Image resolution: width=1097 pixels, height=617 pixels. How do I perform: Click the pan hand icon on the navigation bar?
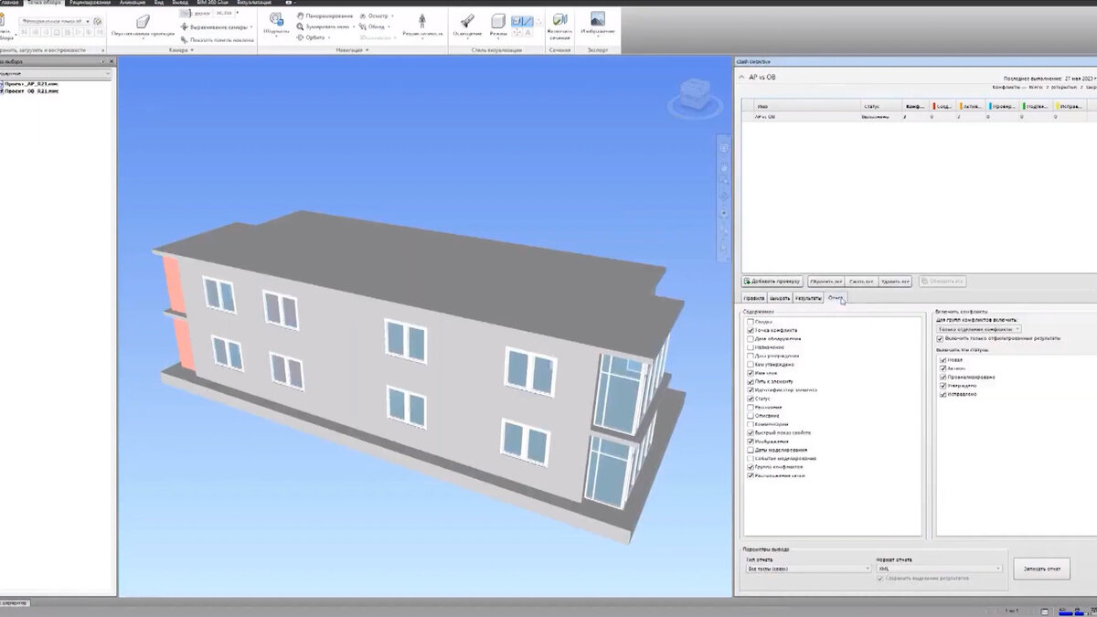[724, 167]
